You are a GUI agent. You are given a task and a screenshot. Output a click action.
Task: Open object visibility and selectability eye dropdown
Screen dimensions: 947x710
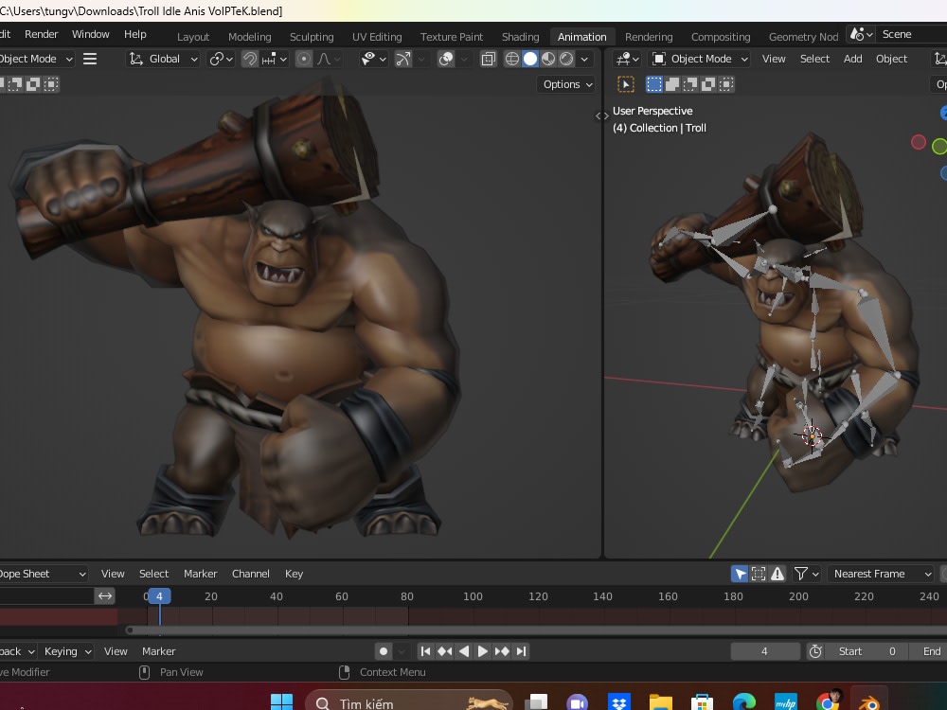(372, 59)
